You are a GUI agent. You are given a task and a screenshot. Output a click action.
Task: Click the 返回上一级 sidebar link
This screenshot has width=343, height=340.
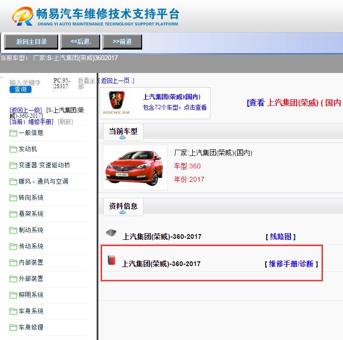(26, 110)
